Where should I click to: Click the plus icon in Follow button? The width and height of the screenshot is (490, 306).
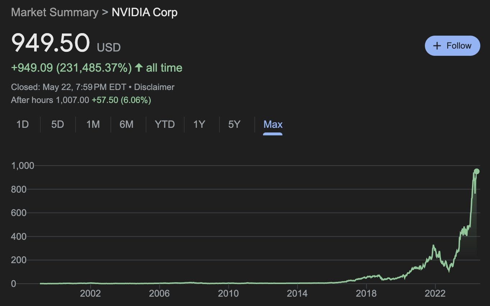point(437,46)
